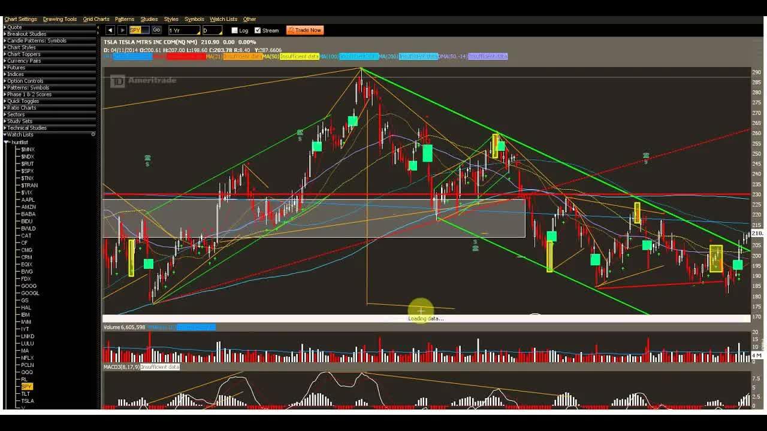Go back to the previous chart symbol

pos(110,30)
